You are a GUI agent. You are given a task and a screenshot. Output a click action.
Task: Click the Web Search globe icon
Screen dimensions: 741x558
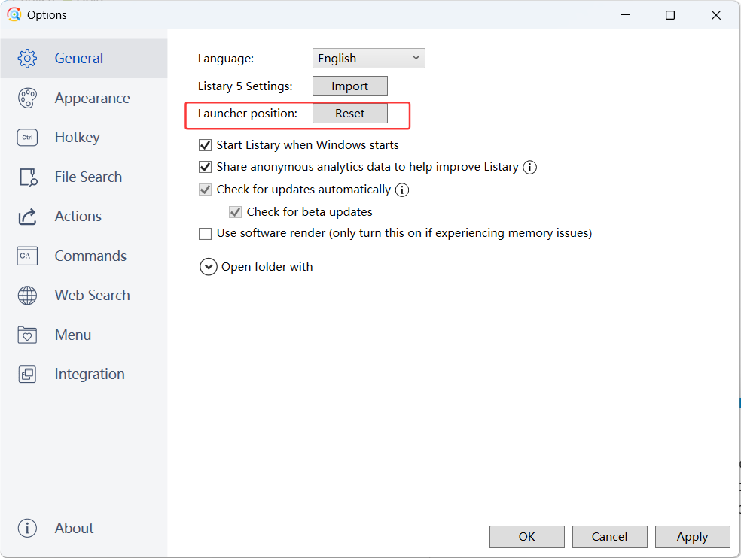pyautogui.click(x=27, y=296)
